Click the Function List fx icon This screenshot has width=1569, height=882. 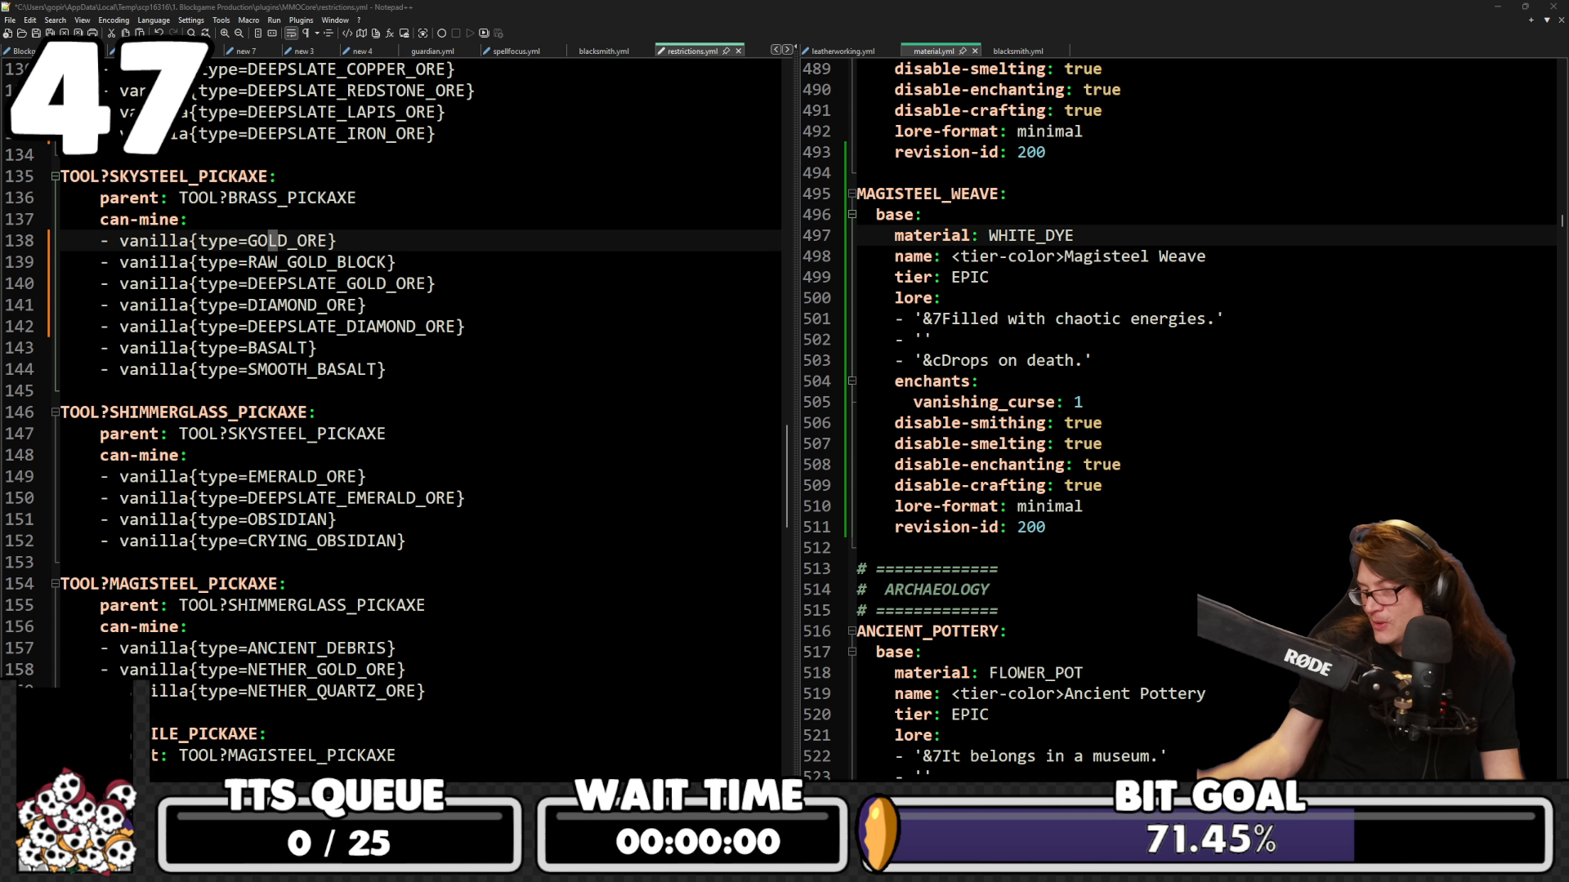(390, 33)
